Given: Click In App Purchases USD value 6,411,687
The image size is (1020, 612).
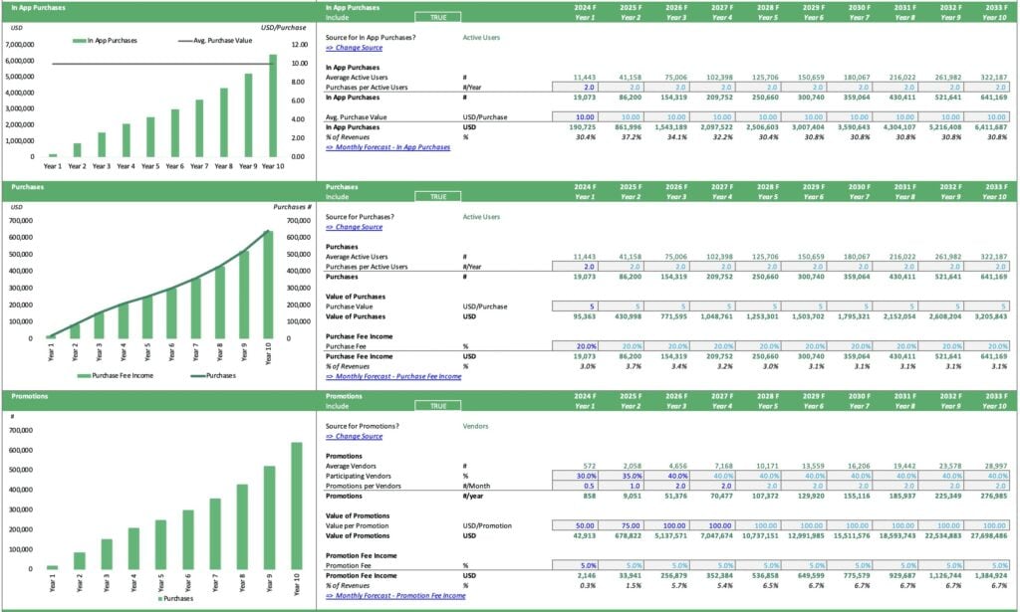Looking at the screenshot, I should tap(991, 127).
